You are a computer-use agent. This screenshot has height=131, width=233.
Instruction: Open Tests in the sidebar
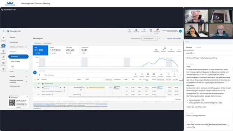(13, 66)
